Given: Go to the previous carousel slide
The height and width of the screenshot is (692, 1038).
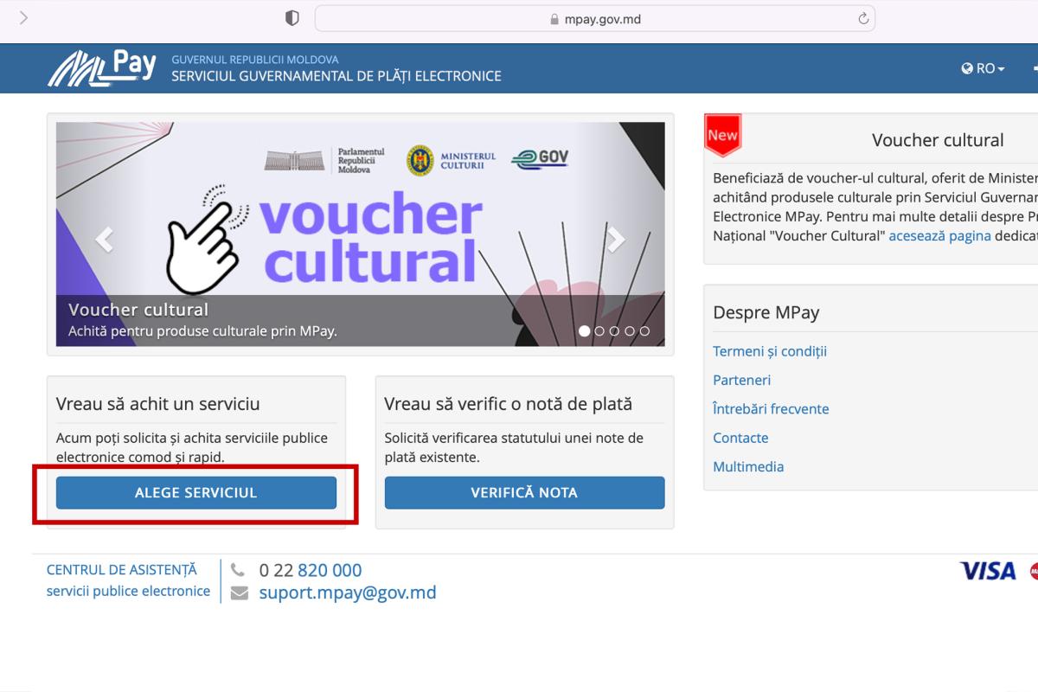Looking at the screenshot, I should pos(104,239).
